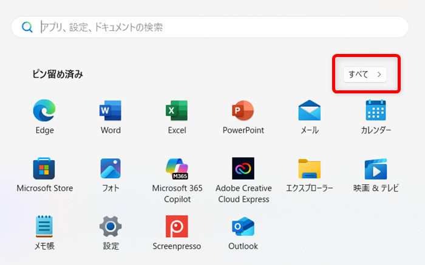
Task: Launch Word from pinned apps
Action: point(110,110)
